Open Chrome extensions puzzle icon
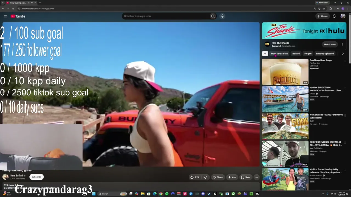 [x=330, y=8]
